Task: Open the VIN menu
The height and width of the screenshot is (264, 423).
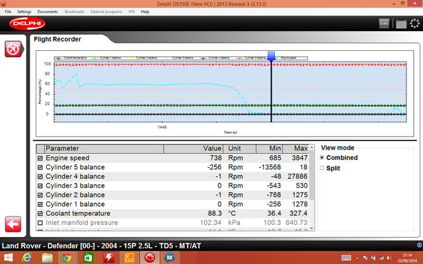Action: [x=132, y=12]
